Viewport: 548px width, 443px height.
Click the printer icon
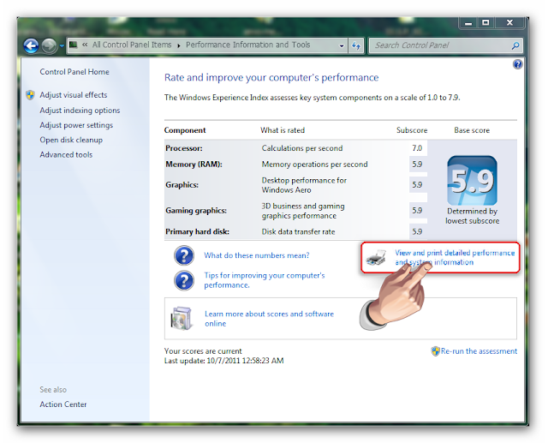[376, 258]
